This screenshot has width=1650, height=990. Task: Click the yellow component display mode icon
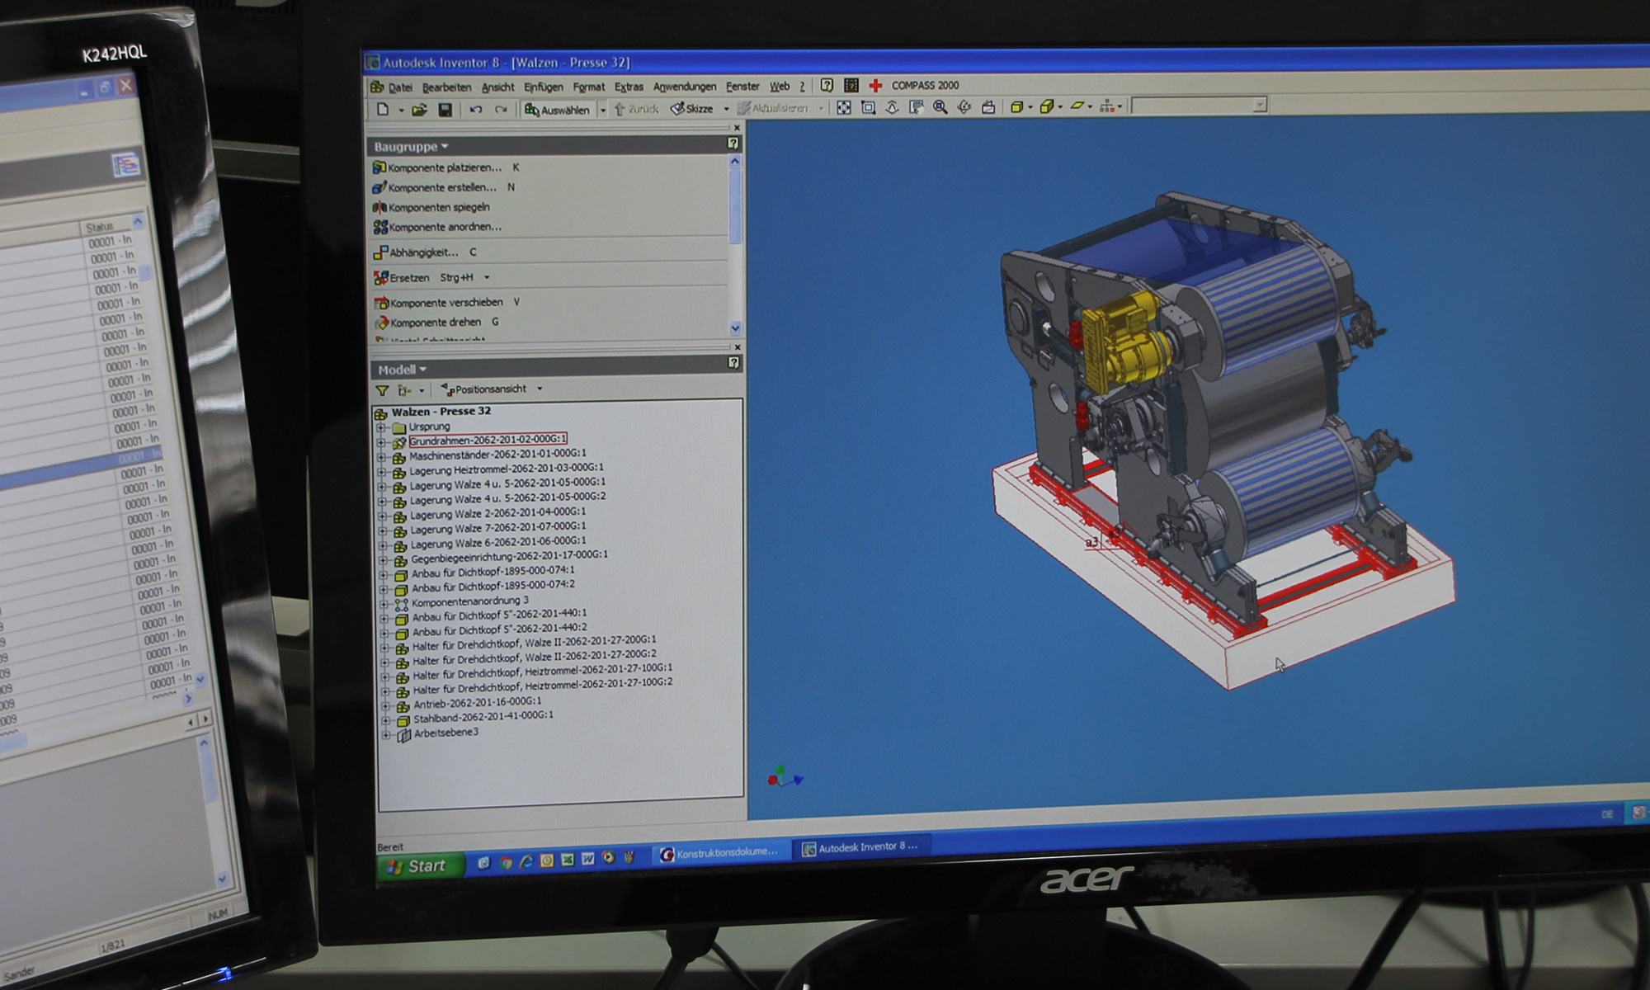(x=1046, y=106)
